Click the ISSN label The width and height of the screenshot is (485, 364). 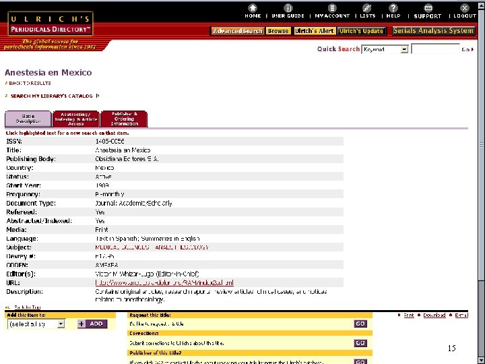click(14, 141)
